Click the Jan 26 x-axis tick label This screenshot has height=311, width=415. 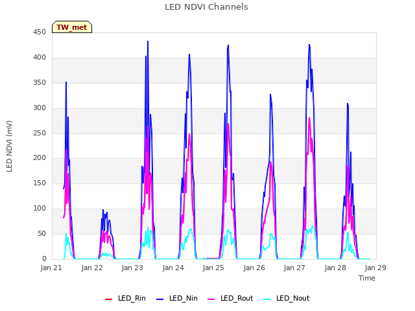[254, 268]
